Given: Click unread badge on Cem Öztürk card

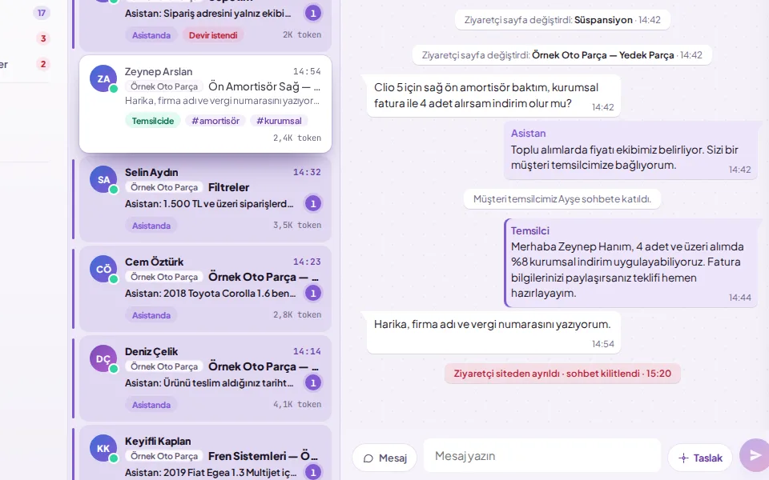Looking at the screenshot, I should click(x=313, y=293).
